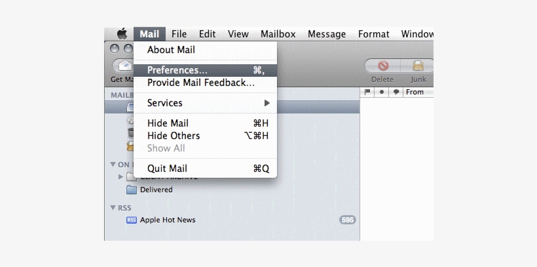The image size is (537, 267).
Task: Sort messages by From column
Action: coord(418,92)
